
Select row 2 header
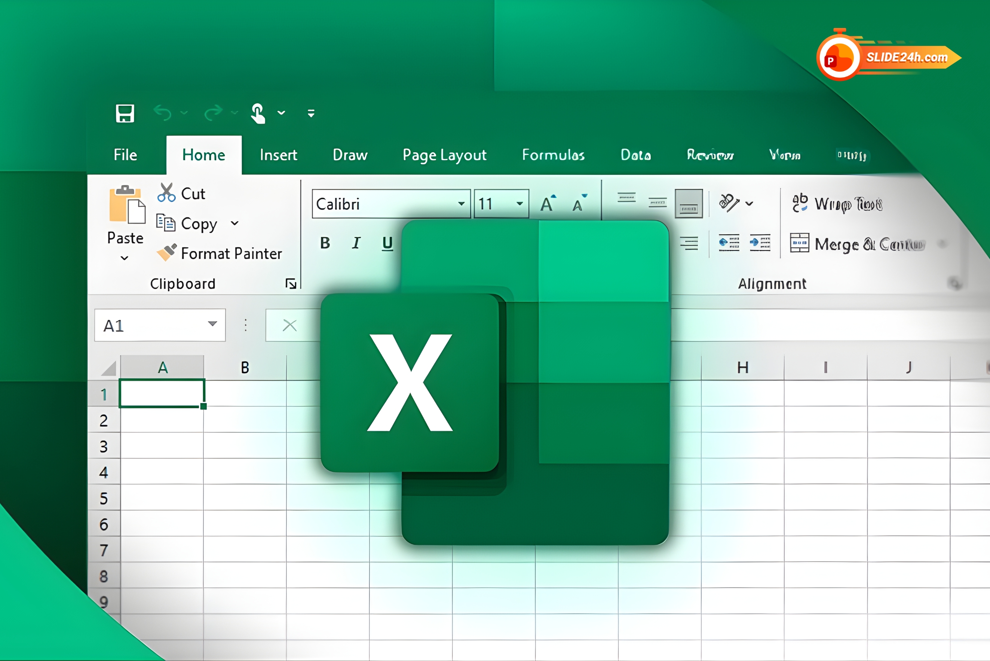104,420
